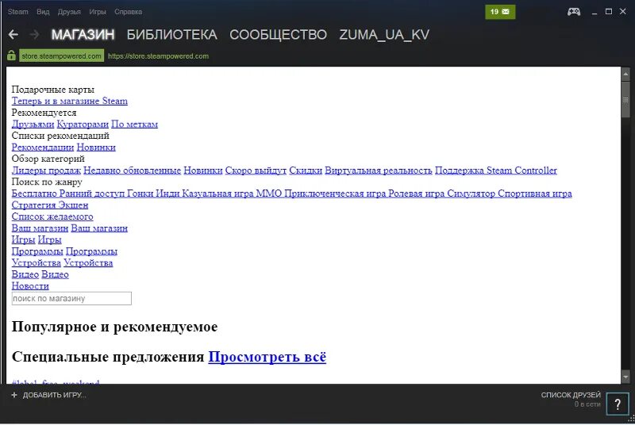Open the Игры menu
Image resolution: width=635 pixels, height=425 pixels.
tap(98, 12)
